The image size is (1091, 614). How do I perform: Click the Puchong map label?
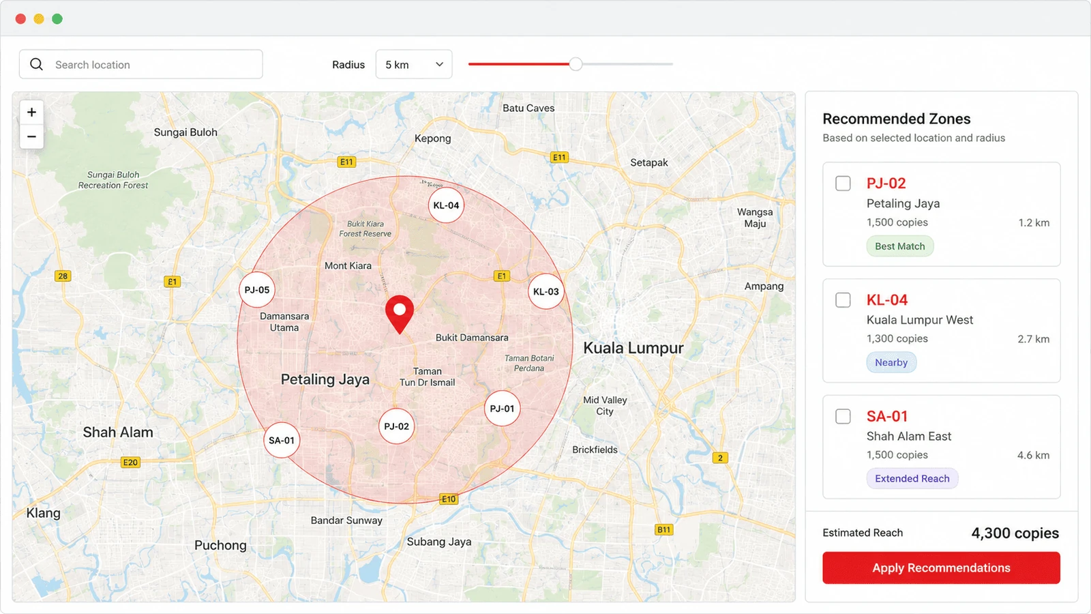coord(220,545)
